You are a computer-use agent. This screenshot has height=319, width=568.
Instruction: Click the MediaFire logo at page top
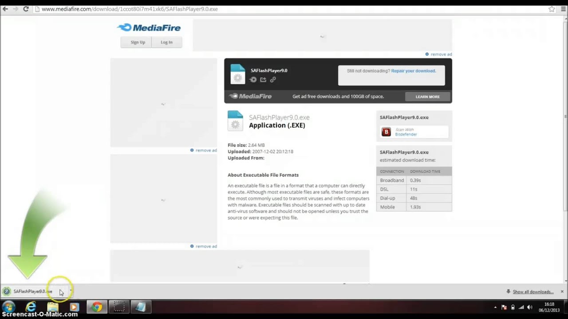[x=149, y=28]
